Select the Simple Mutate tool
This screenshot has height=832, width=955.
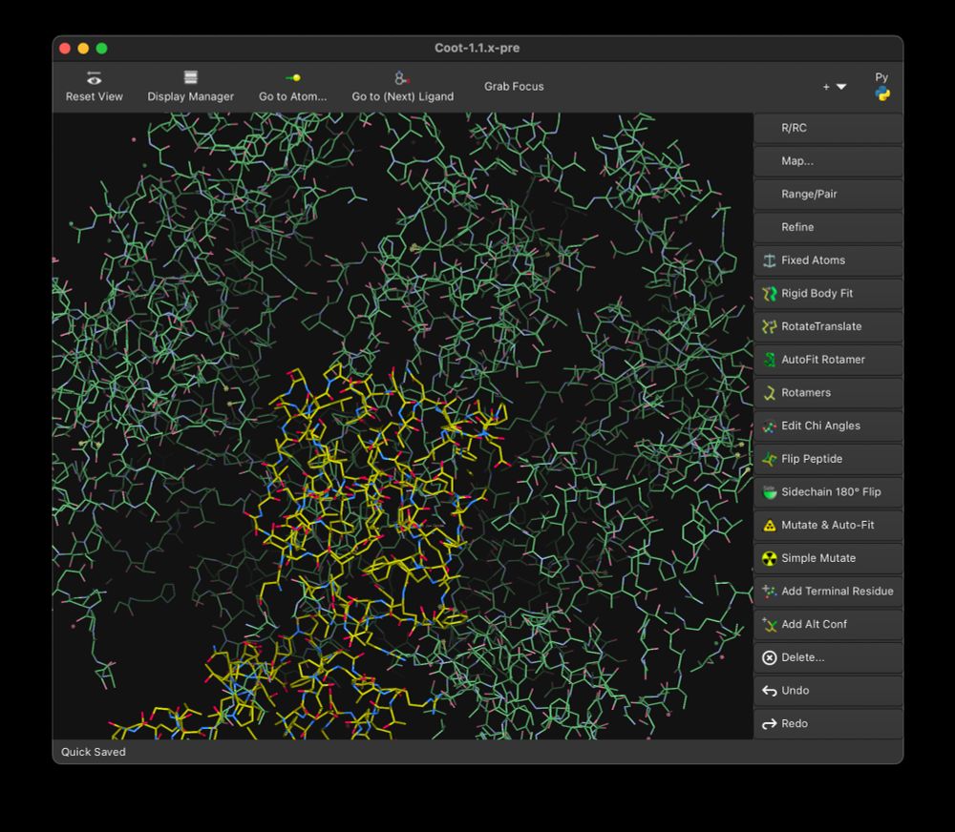(828, 558)
